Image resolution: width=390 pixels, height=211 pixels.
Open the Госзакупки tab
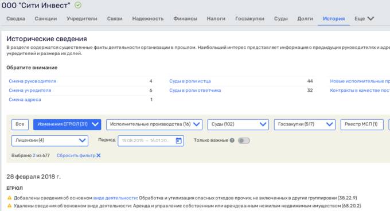(249, 19)
